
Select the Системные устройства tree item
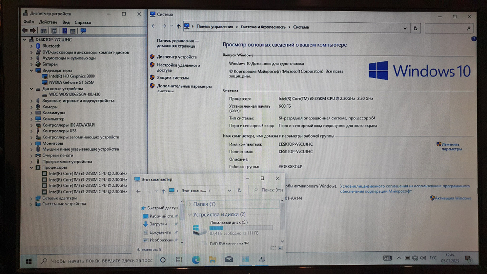(x=64, y=204)
